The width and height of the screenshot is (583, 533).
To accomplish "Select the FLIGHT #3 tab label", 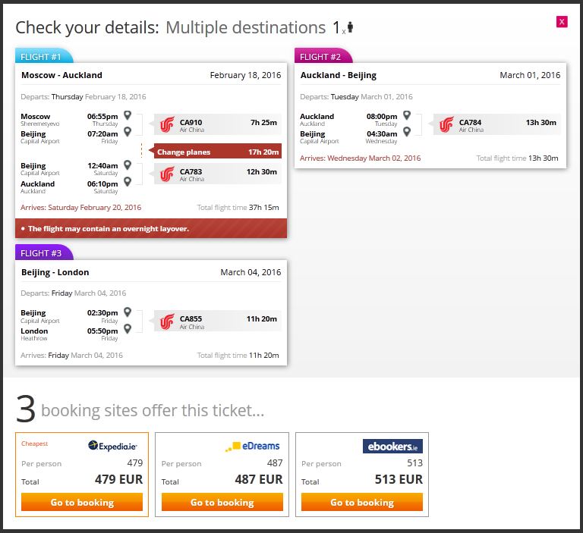I will click(x=43, y=253).
